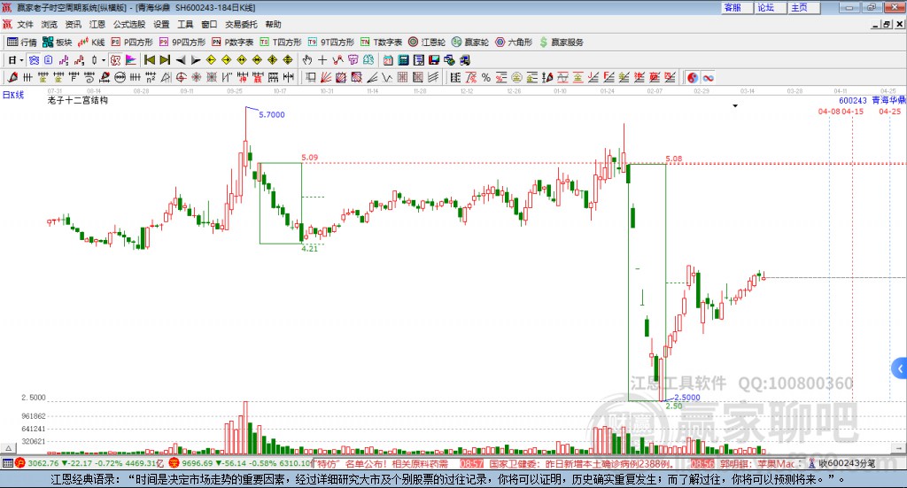
Task: Open the 交易委托 menu
Action: (x=241, y=24)
